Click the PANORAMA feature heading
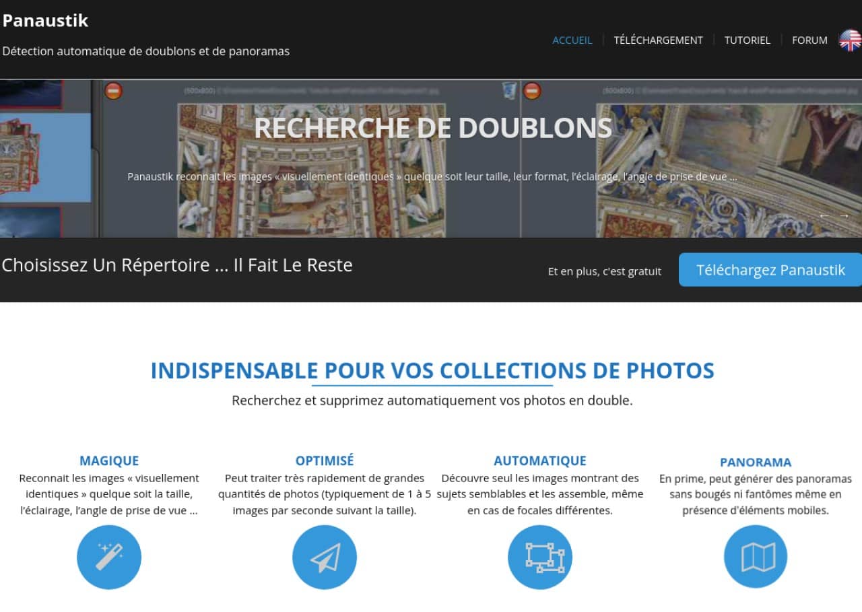 (x=756, y=463)
